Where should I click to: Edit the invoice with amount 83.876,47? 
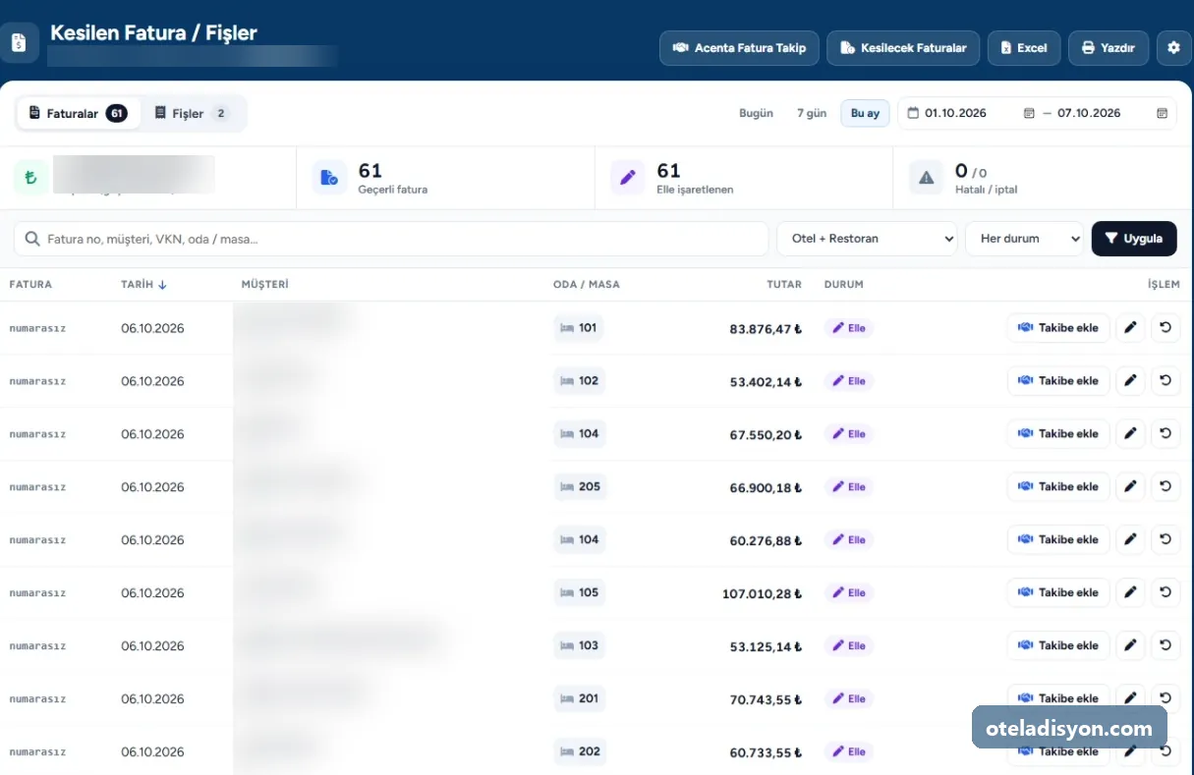1131,328
